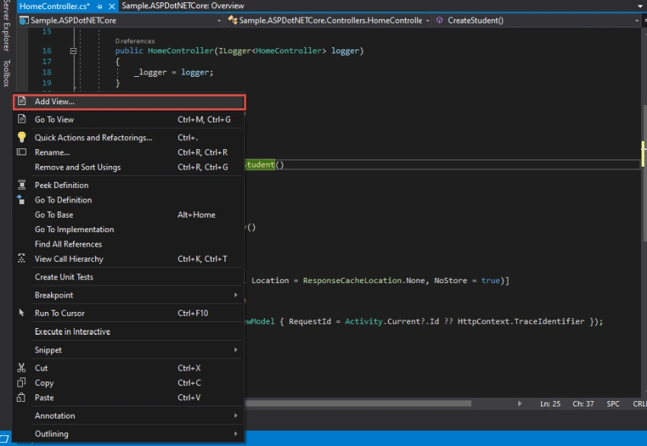Expand the Breakpoint submenu
647x446 pixels.
[x=129, y=295]
